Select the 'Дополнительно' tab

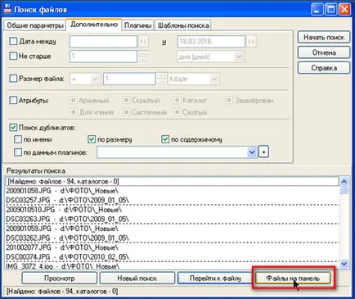[x=94, y=25]
